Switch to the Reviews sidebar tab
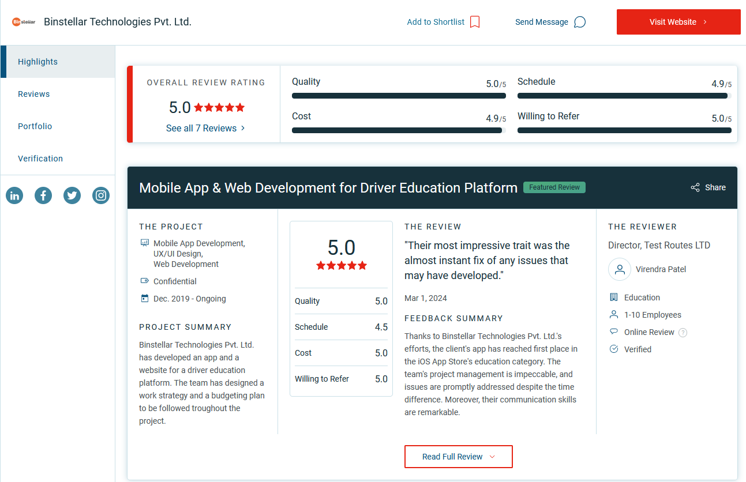Image resolution: width=746 pixels, height=482 pixels. point(34,94)
